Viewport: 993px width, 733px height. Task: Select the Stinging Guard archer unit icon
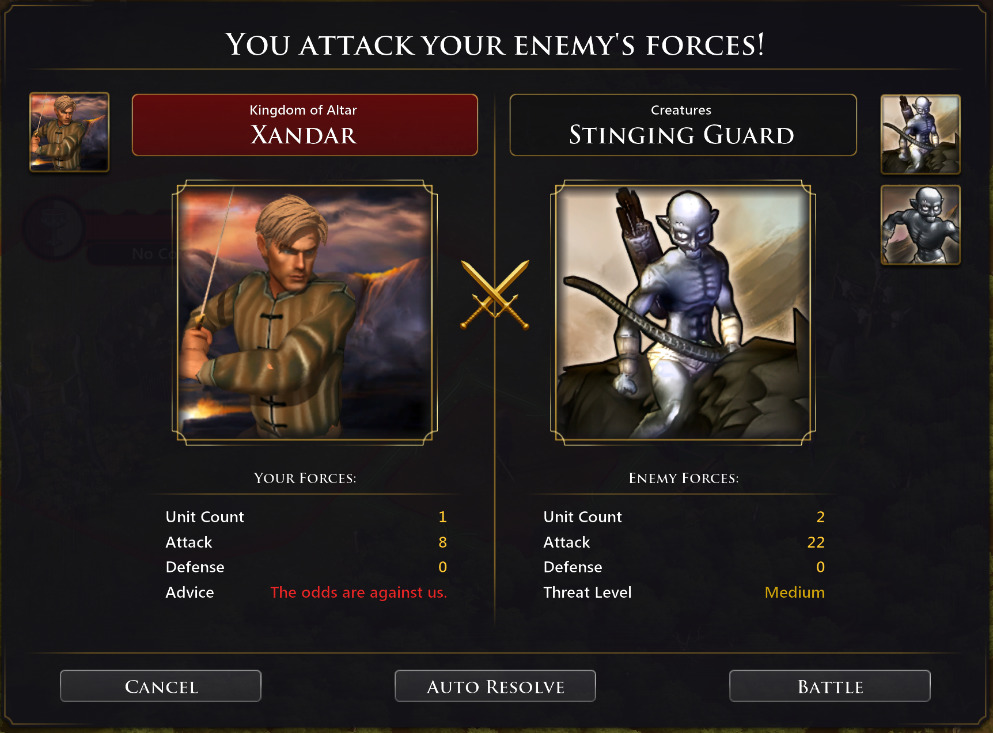click(x=920, y=134)
